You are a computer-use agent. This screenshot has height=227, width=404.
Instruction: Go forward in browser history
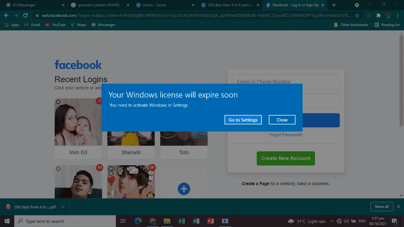pyautogui.click(x=16, y=15)
